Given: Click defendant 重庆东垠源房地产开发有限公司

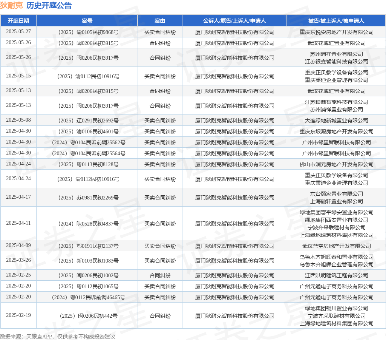Looking at the screenshot, I should pos(337,131).
